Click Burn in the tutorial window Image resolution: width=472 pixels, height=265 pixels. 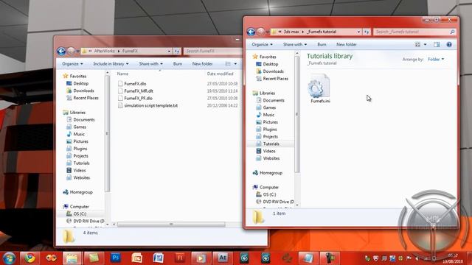pos(322,44)
